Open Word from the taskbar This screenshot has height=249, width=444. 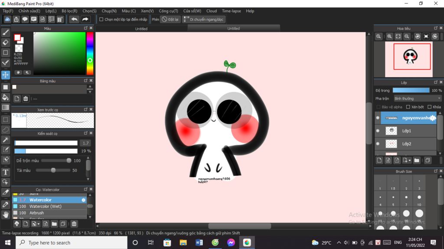199,243
